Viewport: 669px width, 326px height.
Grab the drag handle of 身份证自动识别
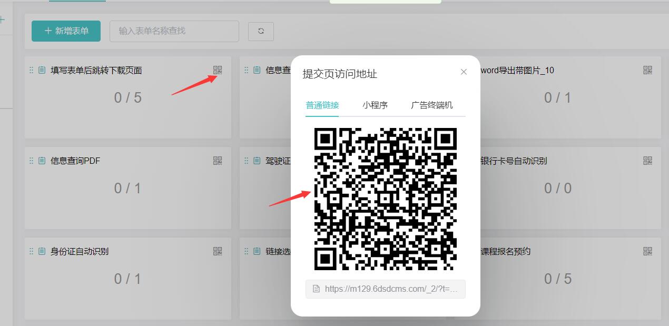31,251
